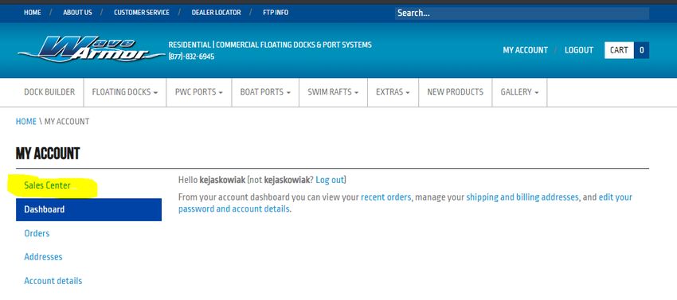This screenshot has width=677, height=300.
Task: Go to Dock Builder page
Action: tap(49, 92)
